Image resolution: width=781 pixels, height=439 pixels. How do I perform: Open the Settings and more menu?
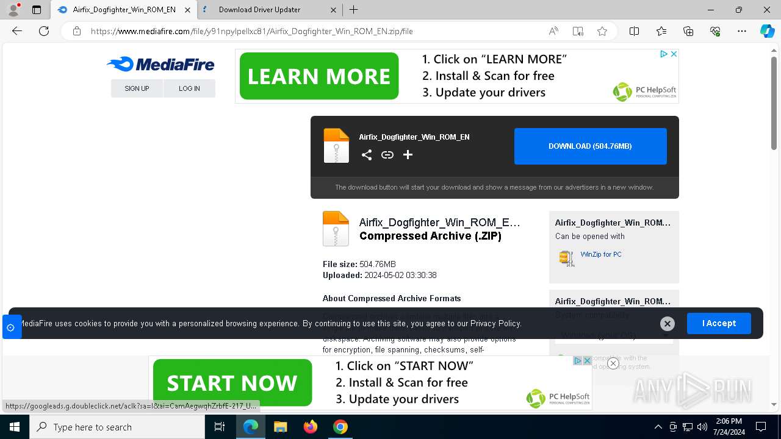tap(742, 31)
